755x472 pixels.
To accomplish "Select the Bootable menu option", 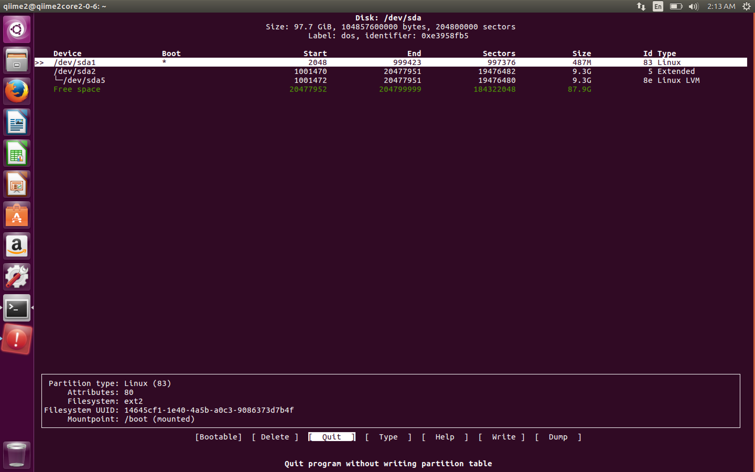I will [x=218, y=437].
